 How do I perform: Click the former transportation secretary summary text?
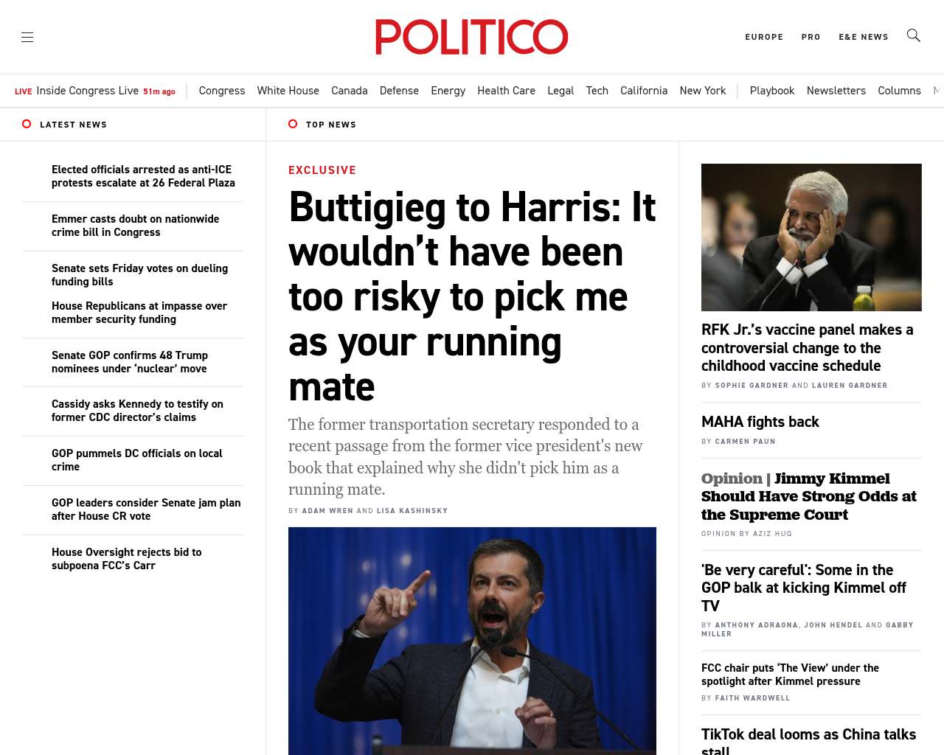coord(465,457)
